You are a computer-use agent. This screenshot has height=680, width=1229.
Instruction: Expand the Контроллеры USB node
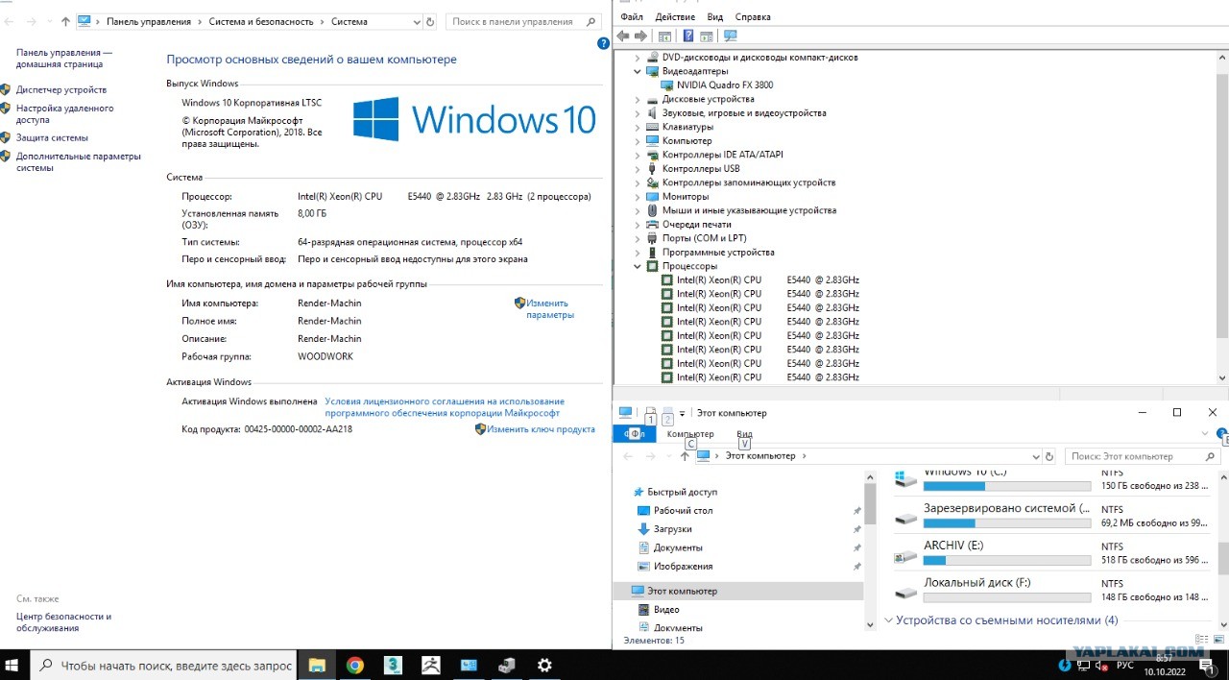[637, 169]
